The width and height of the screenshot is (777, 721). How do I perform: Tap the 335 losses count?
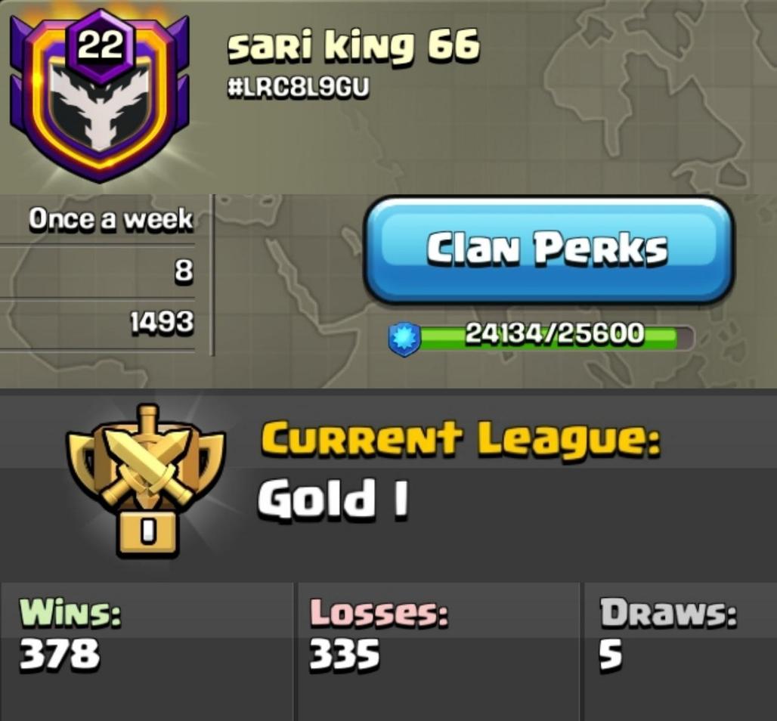(x=345, y=654)
